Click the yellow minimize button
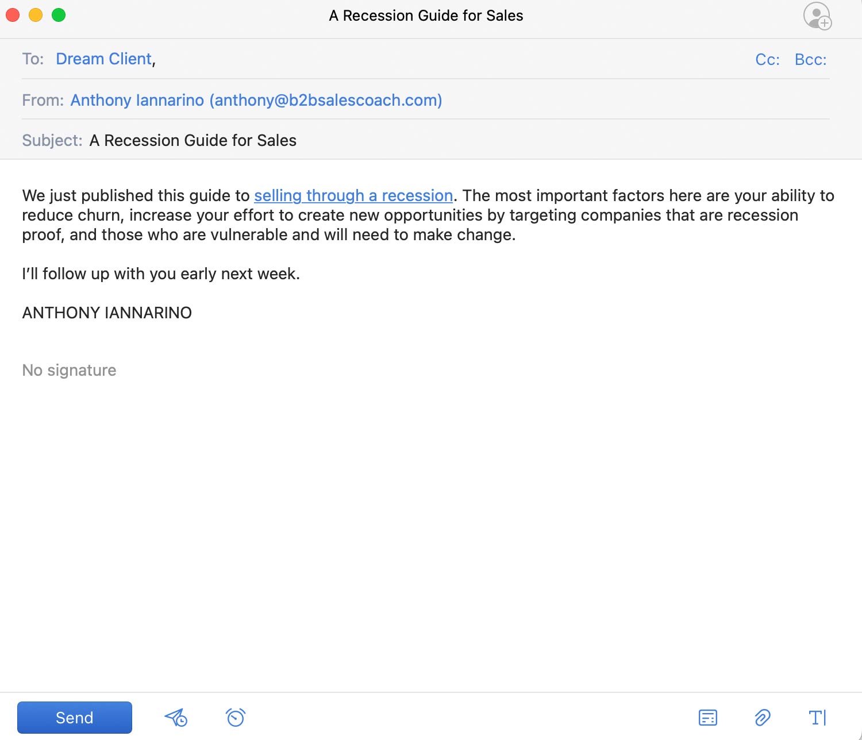Image resolution: width=862 pixels, height=740 pixels. click(x=35, y=16)
